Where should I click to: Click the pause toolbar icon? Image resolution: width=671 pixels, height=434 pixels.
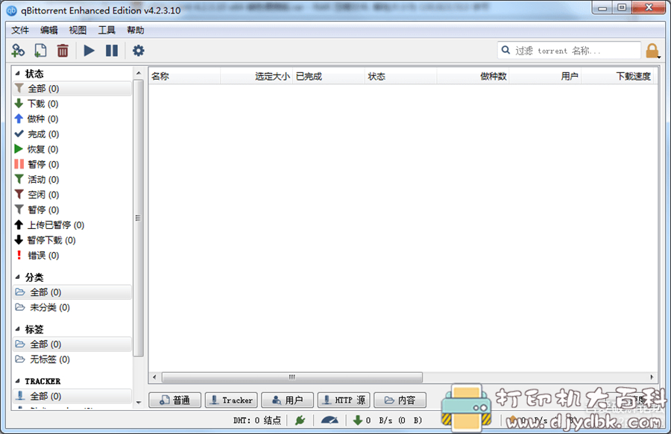(x=112, y=51)
